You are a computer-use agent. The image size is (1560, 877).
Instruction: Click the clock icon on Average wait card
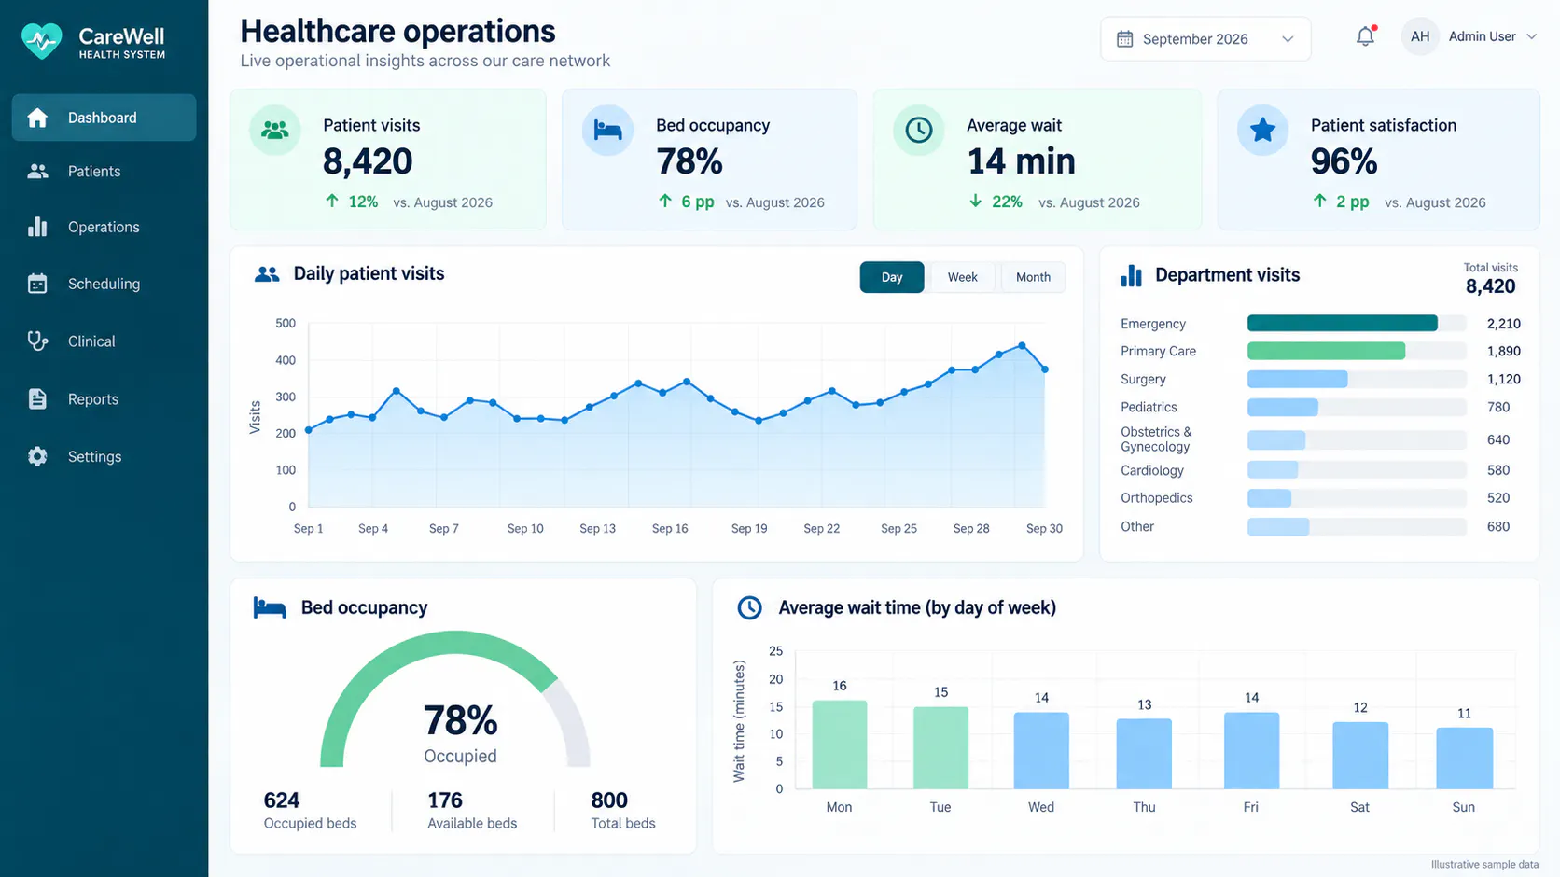click(919, 130)
